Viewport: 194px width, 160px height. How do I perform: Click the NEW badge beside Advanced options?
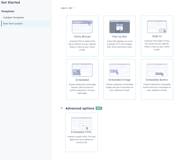coord(99,108)
